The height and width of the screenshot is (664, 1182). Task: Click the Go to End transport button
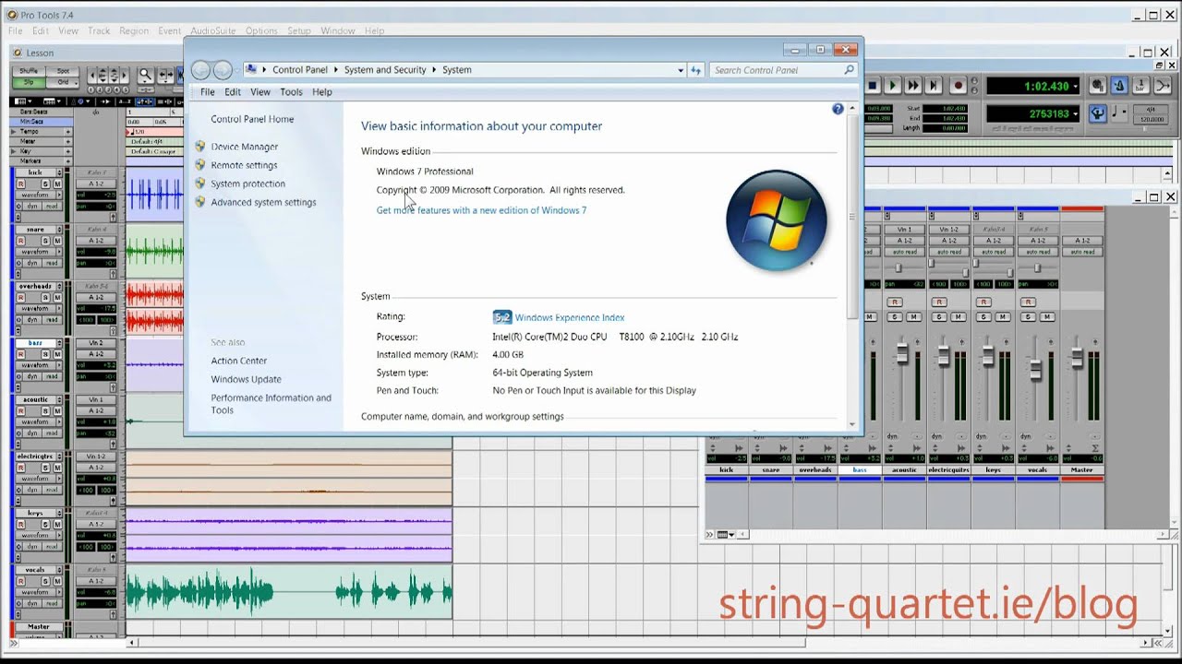933,86
